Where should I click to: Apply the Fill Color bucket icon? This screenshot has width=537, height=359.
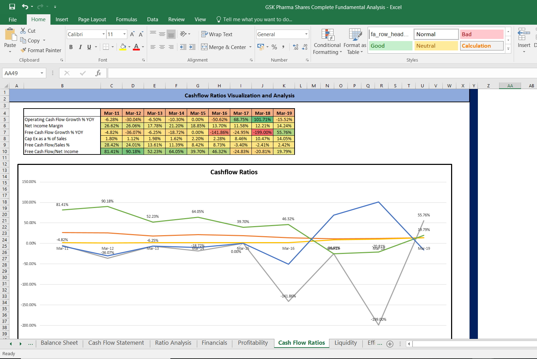coord(123,47)
